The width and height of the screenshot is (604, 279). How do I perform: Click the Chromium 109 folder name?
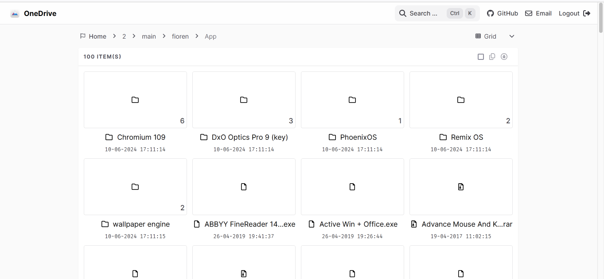[141, 137]
